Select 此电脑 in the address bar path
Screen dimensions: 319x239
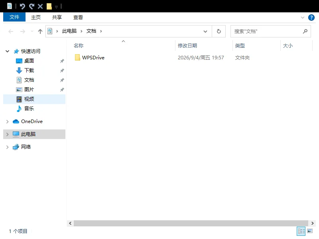69,31
